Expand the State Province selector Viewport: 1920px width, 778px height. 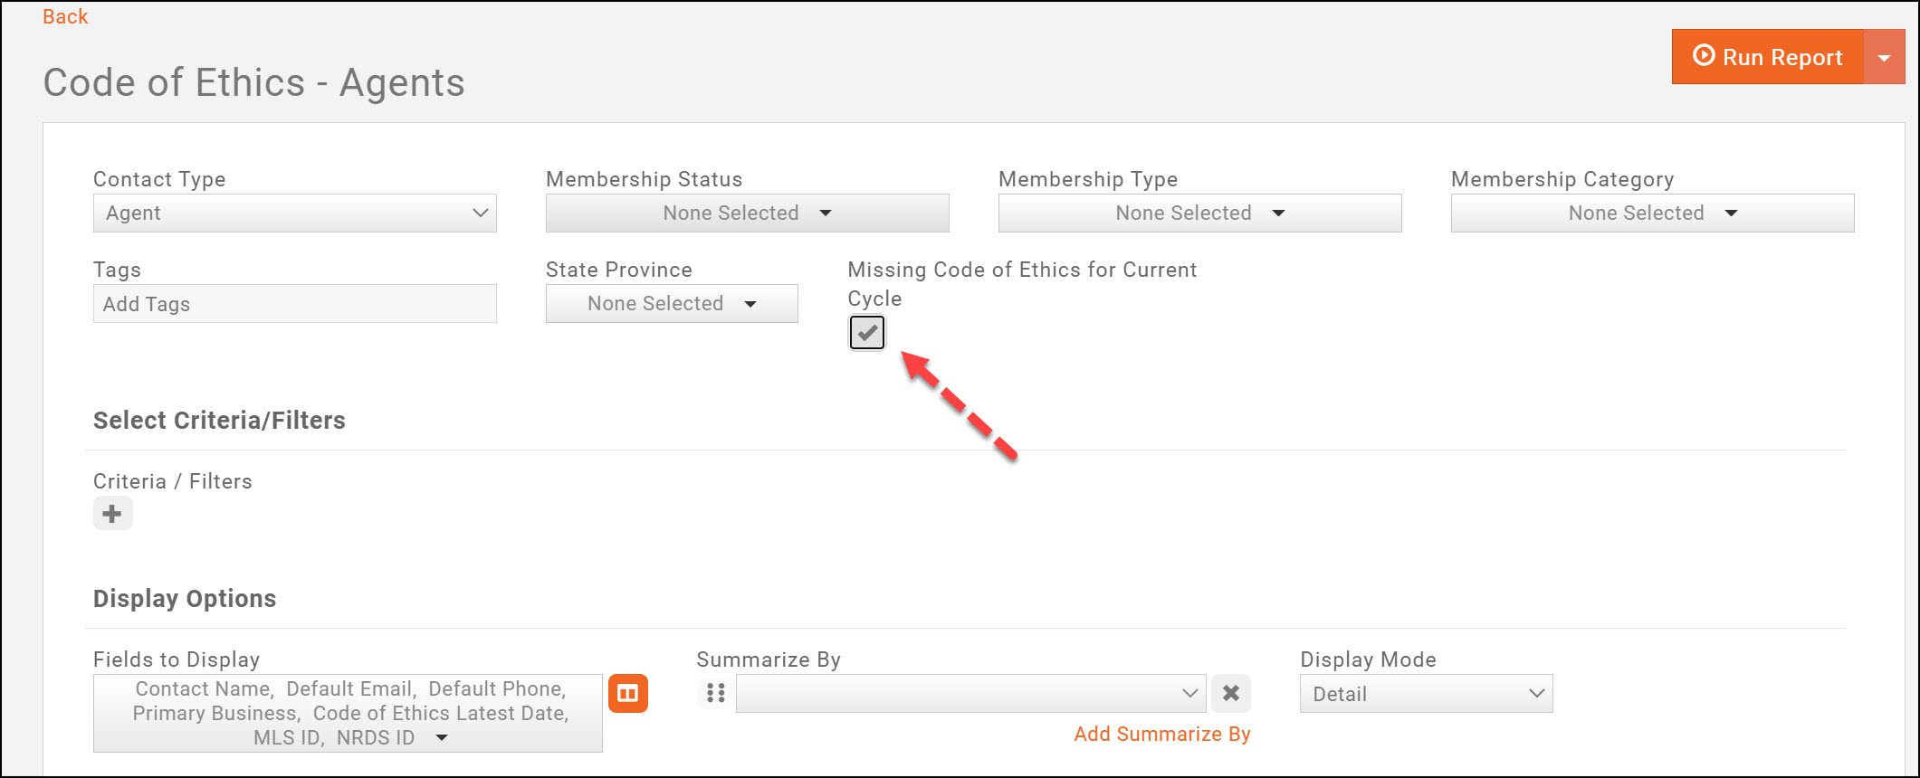[671, 303]
